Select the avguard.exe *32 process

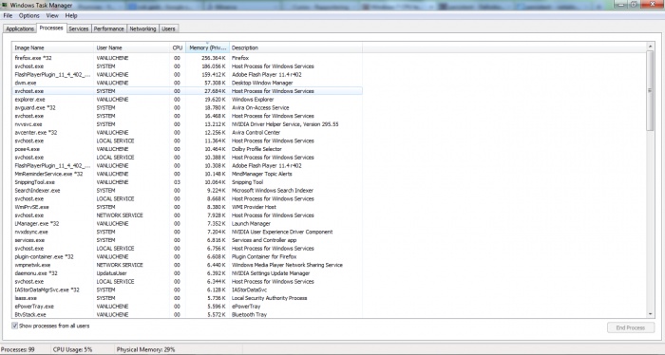[187, 107]
